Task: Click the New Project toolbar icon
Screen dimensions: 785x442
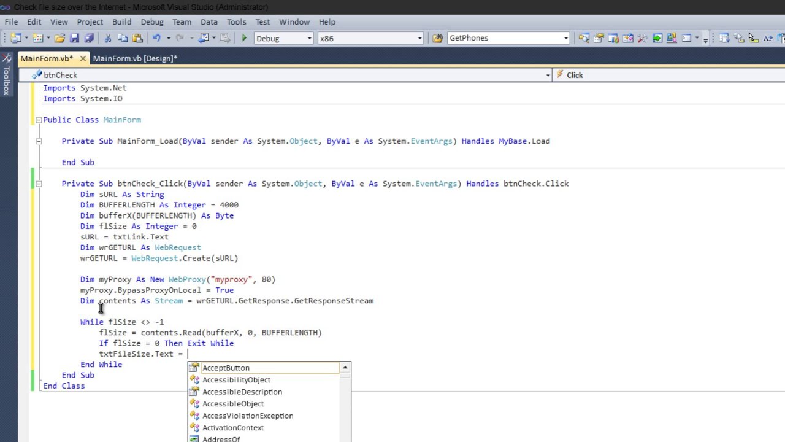Action: (x=15, y=38)
